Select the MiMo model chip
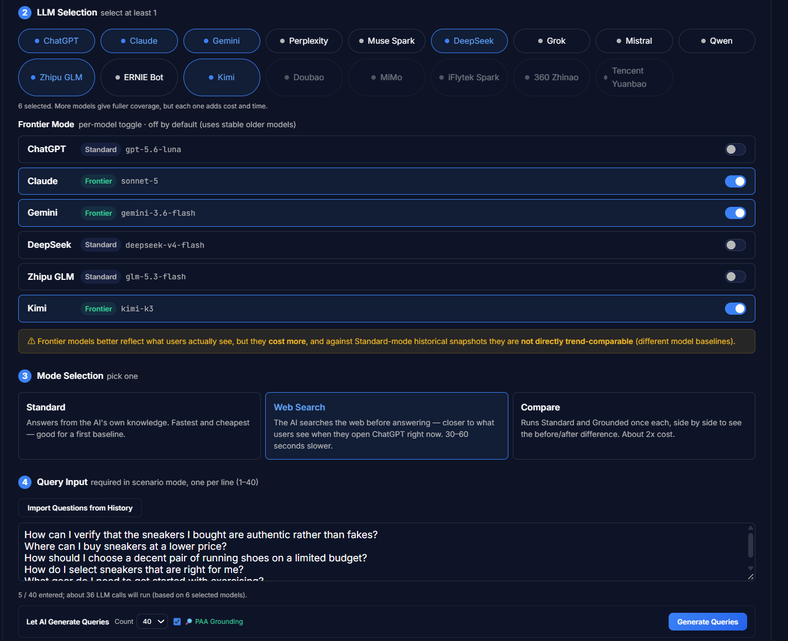The width and height of the screenshot is (788, 641). 387,77
